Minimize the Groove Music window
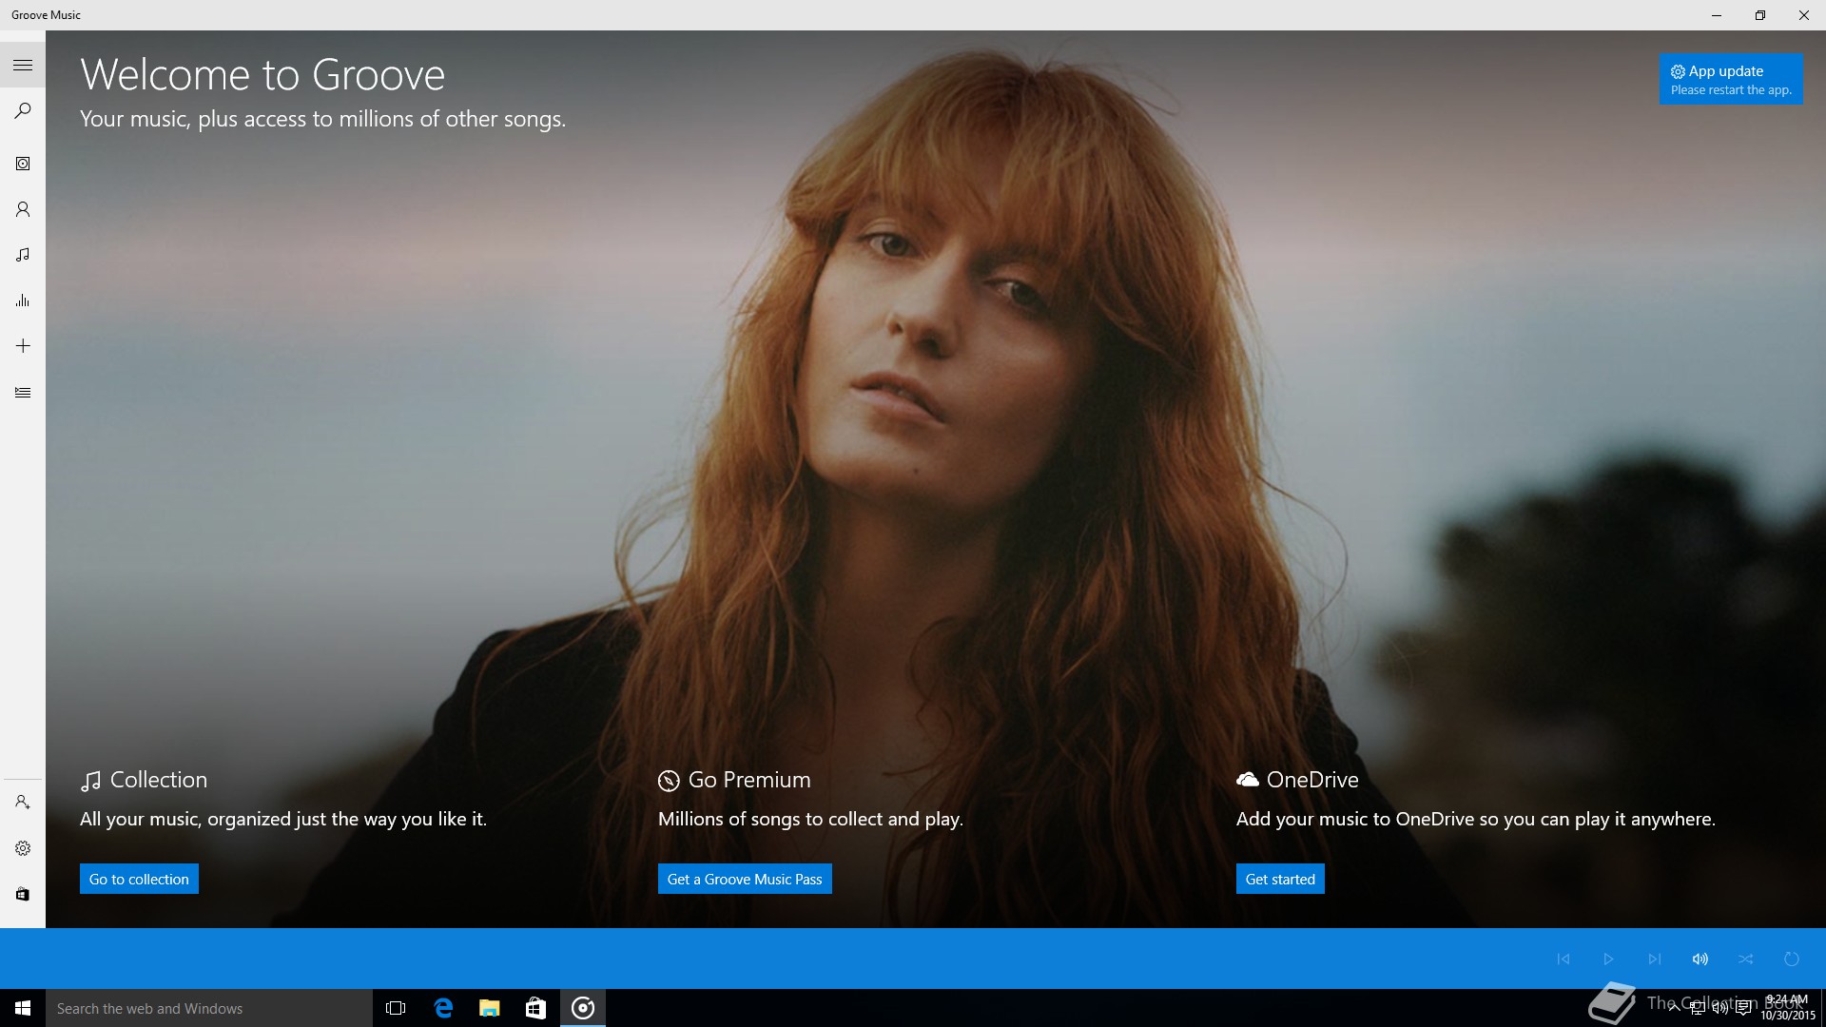The height and width of the screenshot is (1027, 1826). [x=1716, y=15]
